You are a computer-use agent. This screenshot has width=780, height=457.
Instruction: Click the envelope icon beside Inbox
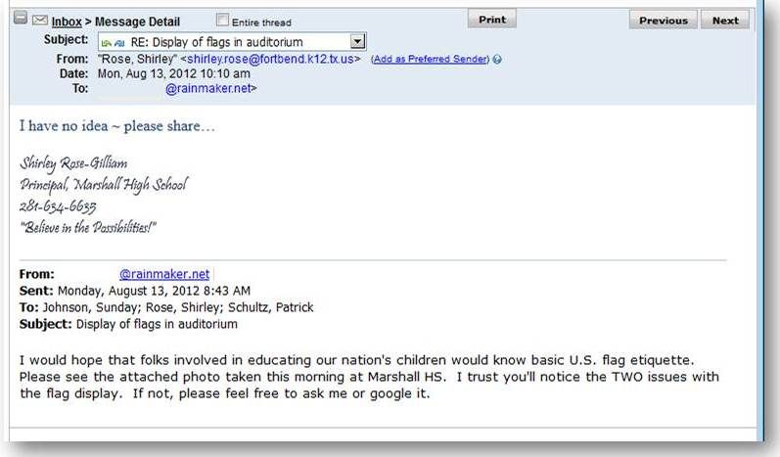pos(40,20)
